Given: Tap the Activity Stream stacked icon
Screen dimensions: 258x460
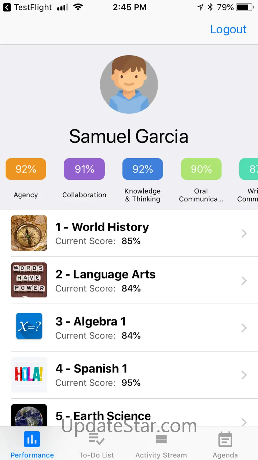Looking at the screenshot, I should (161, 440).
